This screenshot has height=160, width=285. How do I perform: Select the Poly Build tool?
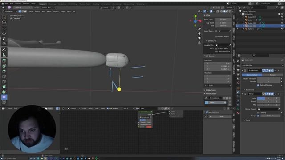[4, 87]
